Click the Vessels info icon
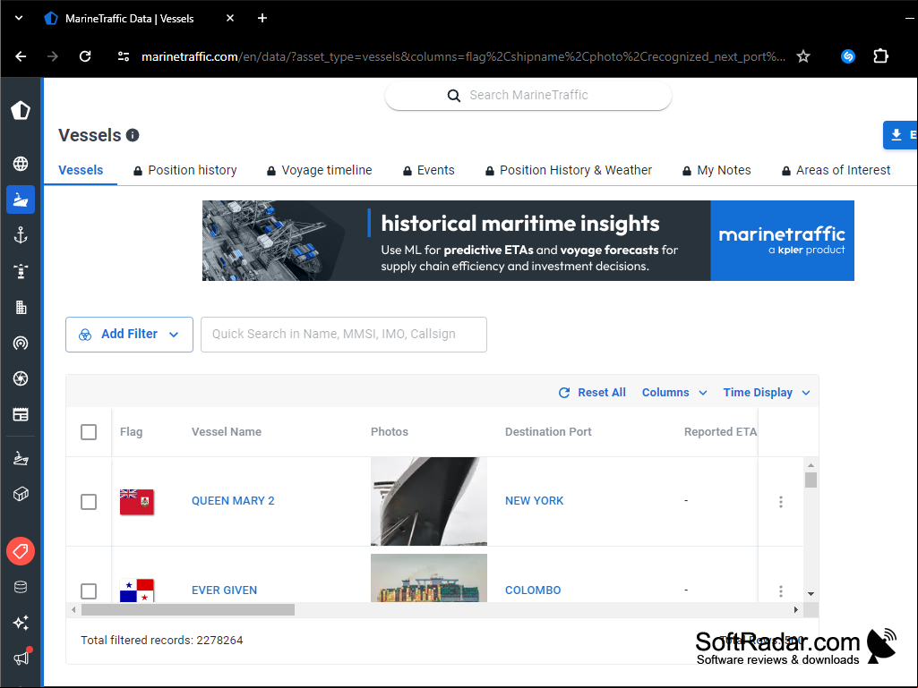The width and height of the screenshot is (918, 688). [133, 135]
